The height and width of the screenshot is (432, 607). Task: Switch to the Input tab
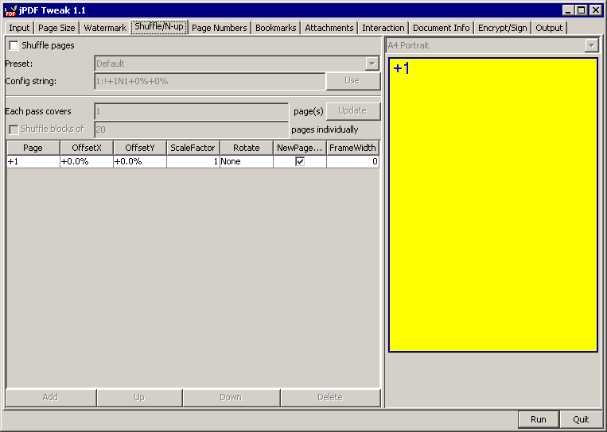coord(19,28)
